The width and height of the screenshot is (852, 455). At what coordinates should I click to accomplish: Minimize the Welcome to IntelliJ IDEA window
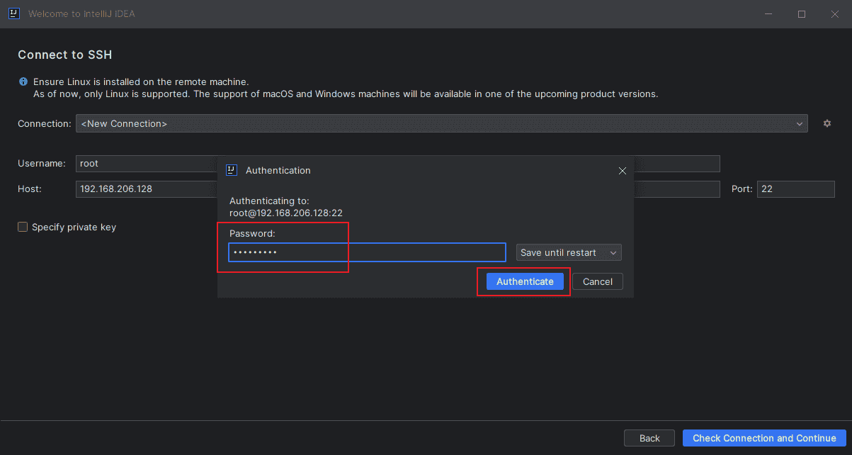pos(768,13)
